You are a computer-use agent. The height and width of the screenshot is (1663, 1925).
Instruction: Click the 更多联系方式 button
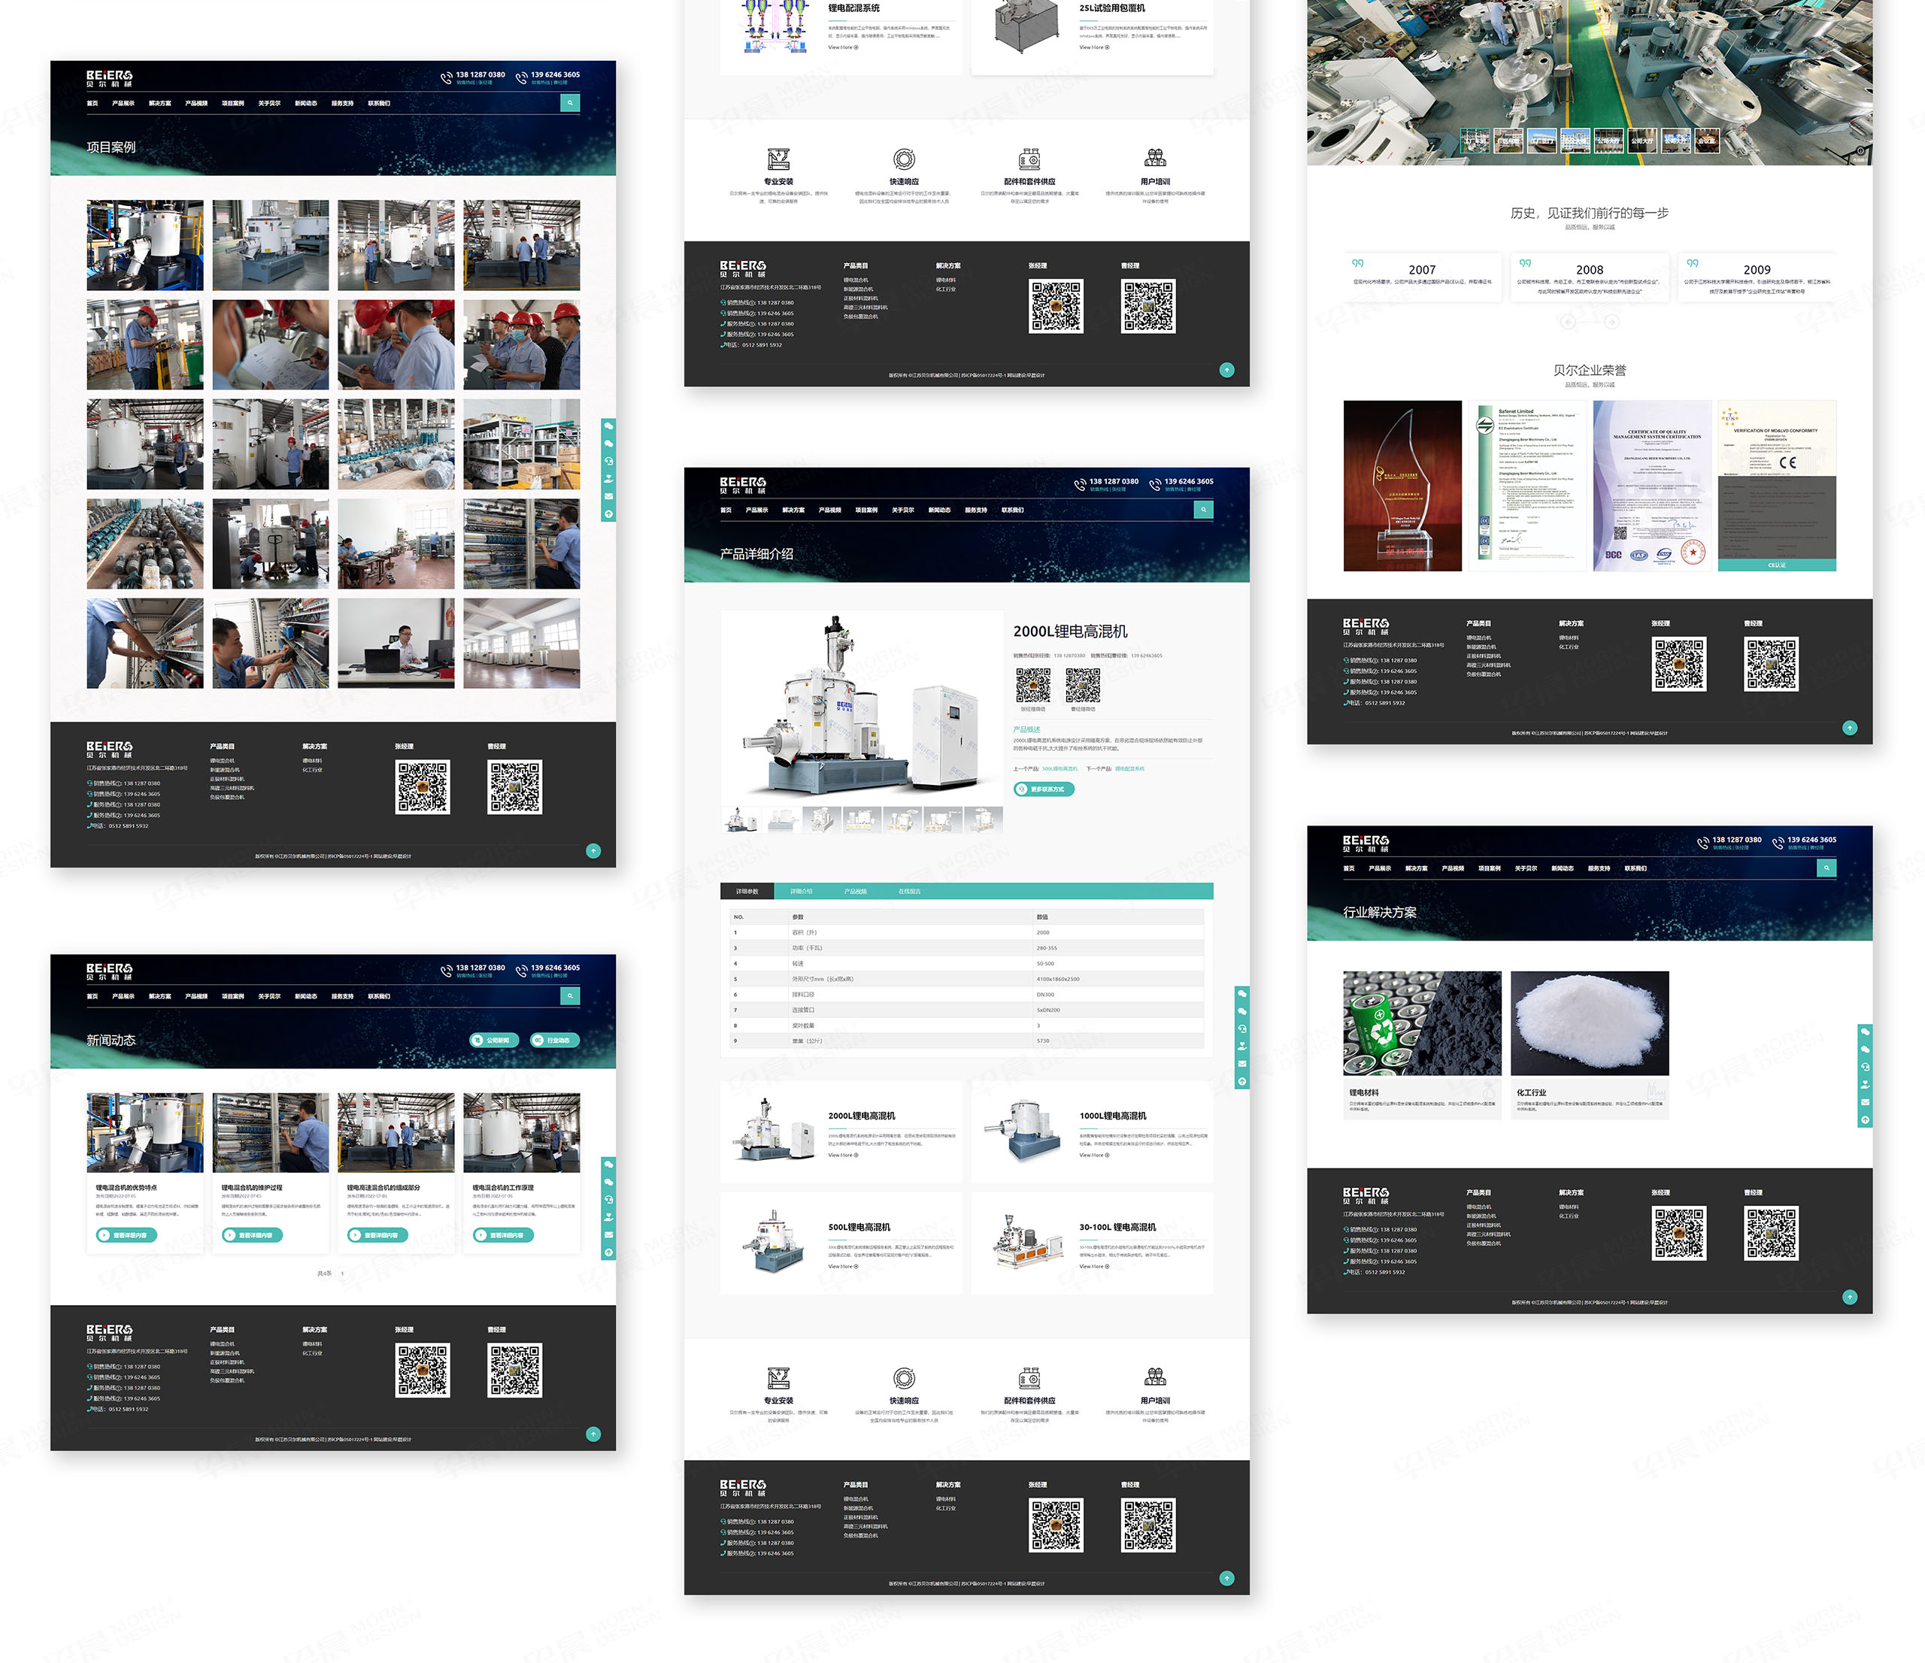(x=1044, y=789)
